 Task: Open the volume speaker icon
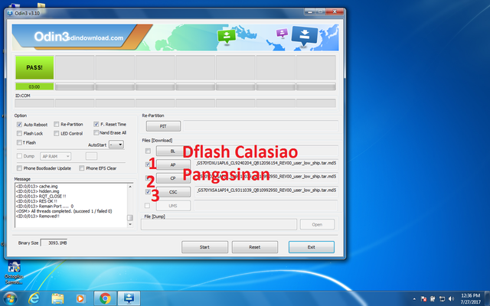[x=451, y=299]
